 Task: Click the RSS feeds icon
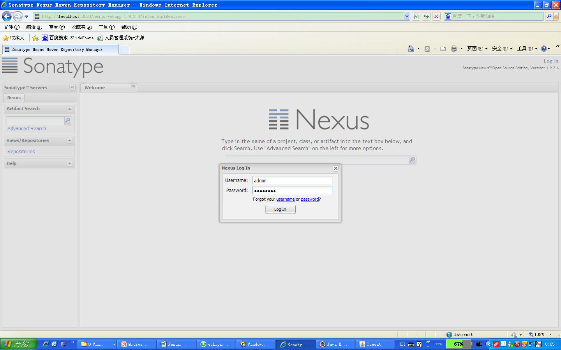[x=427, y=49]
